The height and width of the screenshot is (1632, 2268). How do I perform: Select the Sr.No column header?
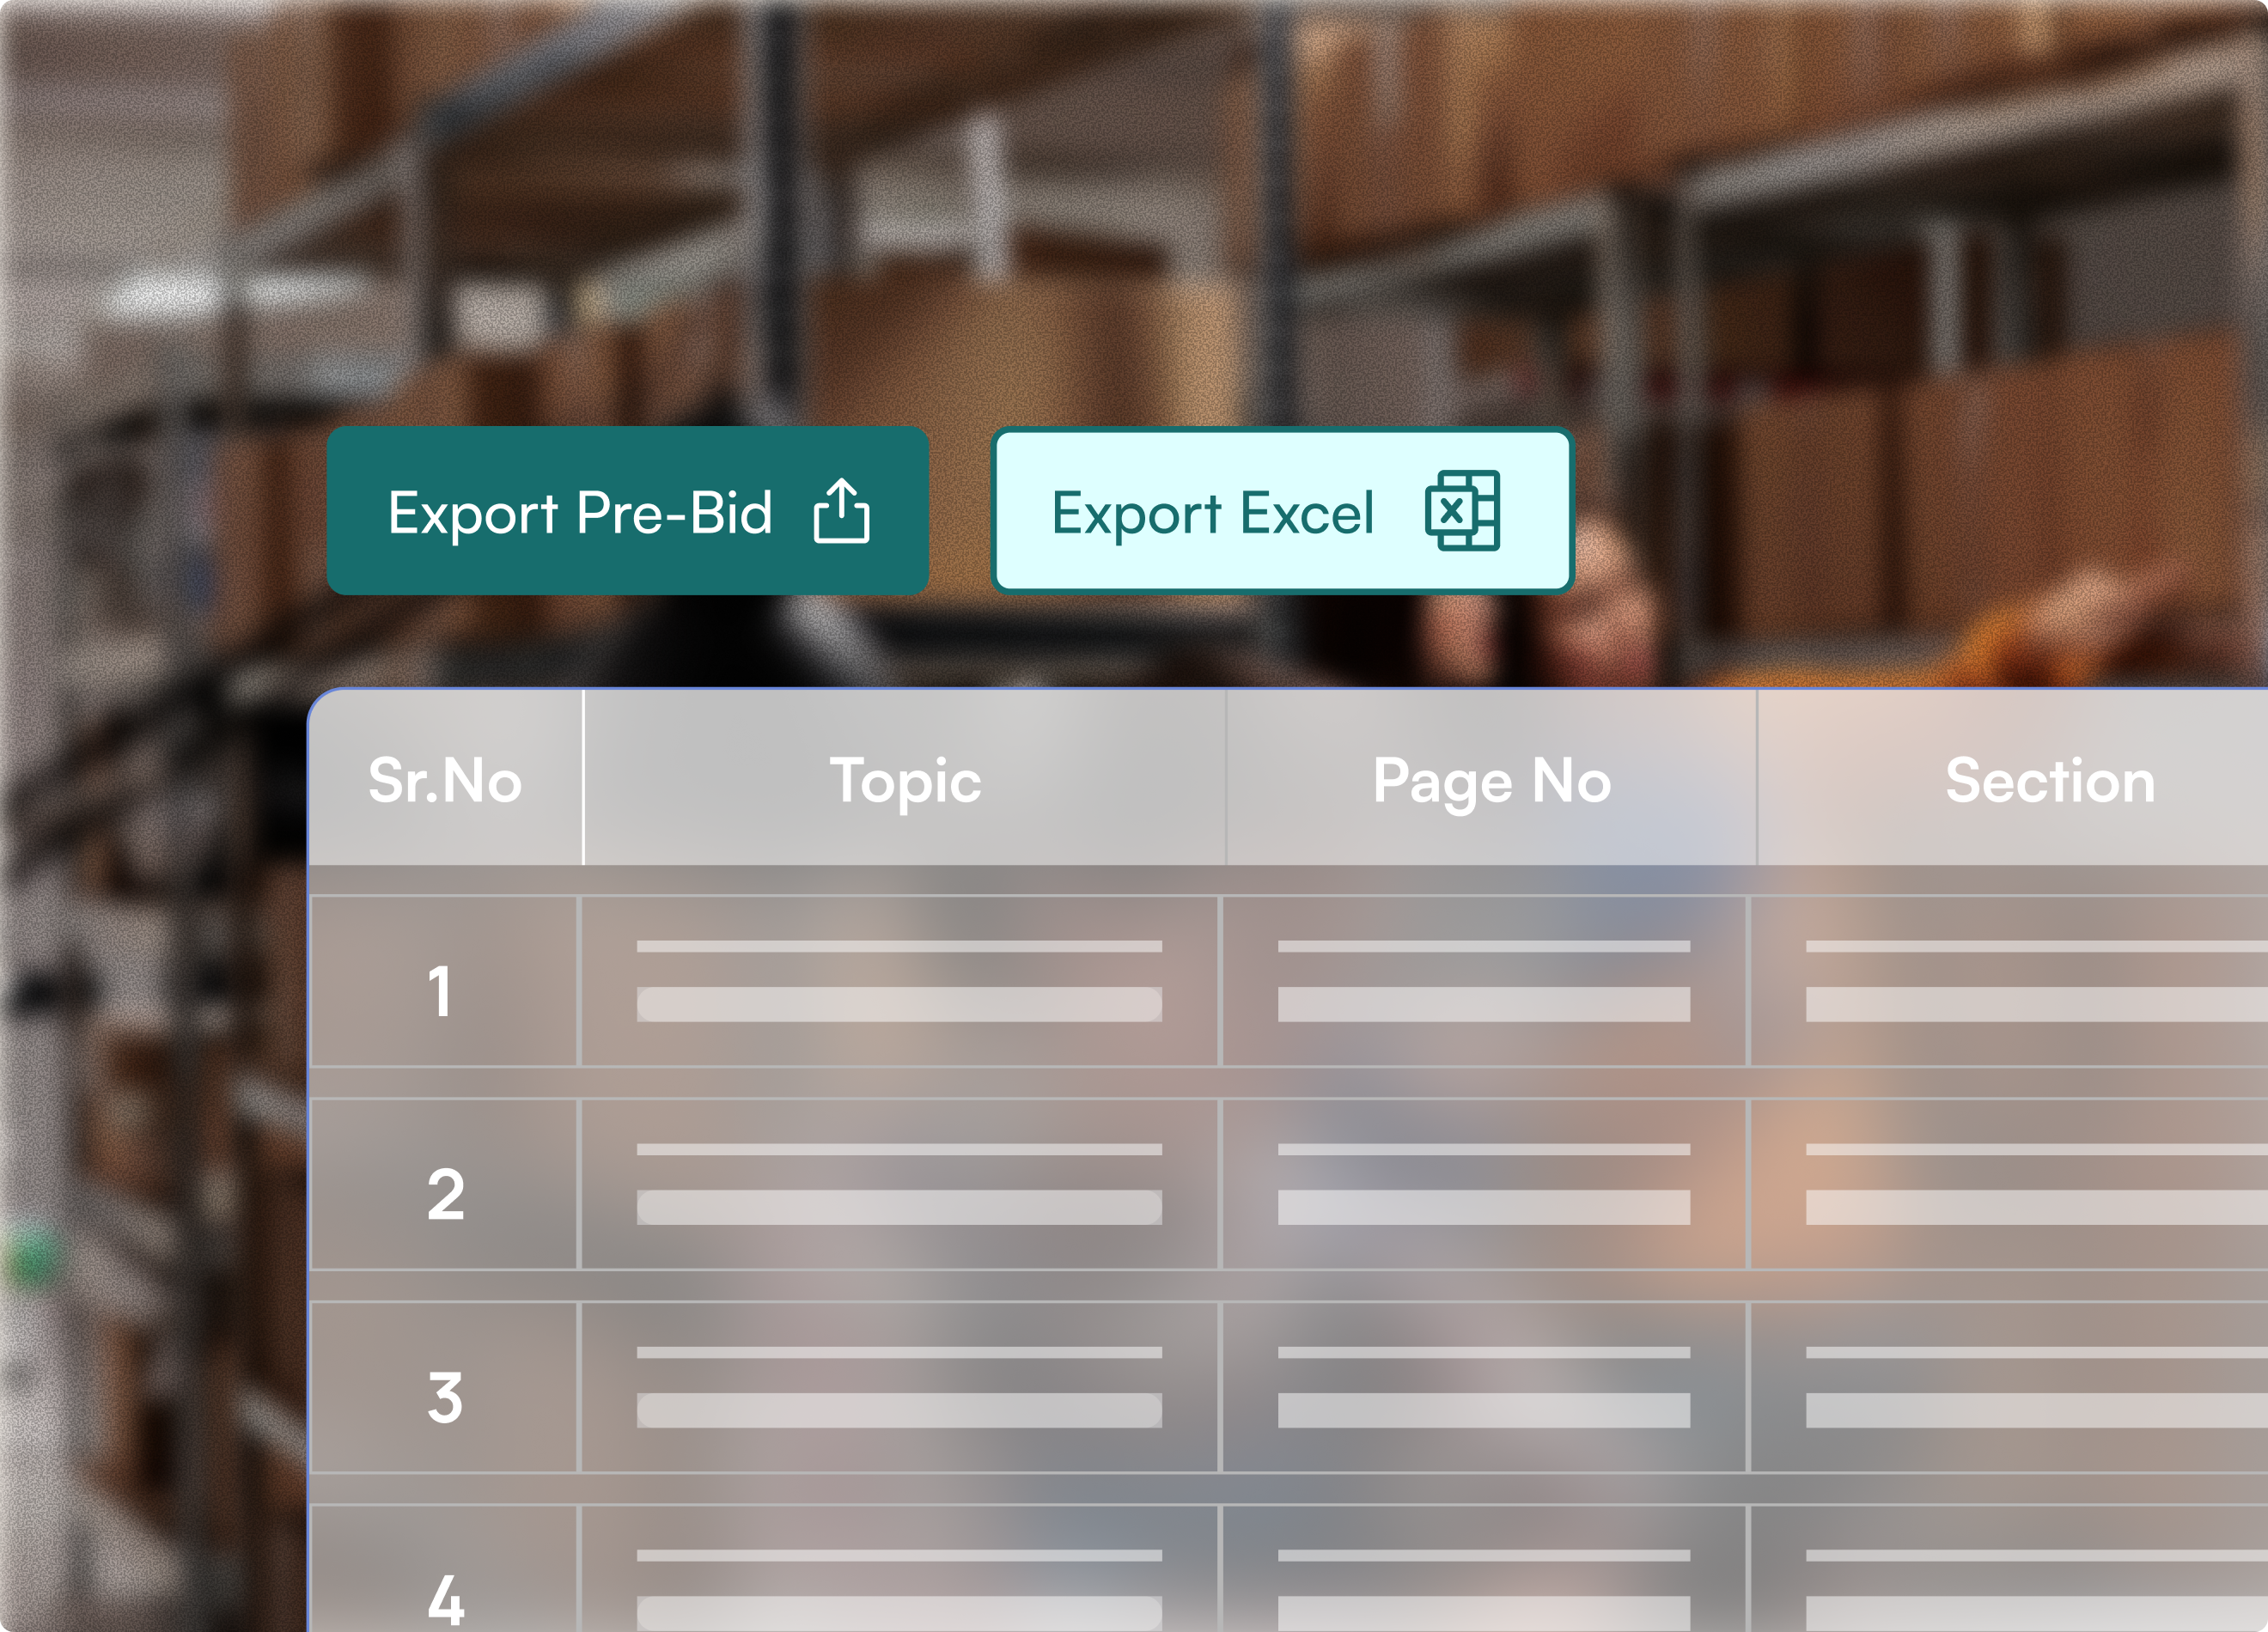[445, 780]
